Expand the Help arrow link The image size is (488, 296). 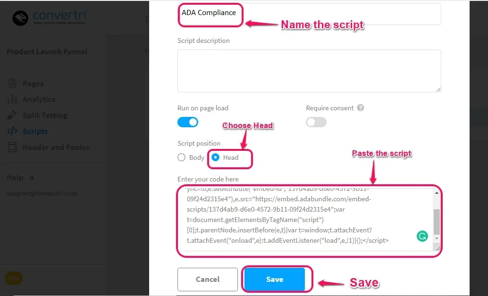point(31,178)
